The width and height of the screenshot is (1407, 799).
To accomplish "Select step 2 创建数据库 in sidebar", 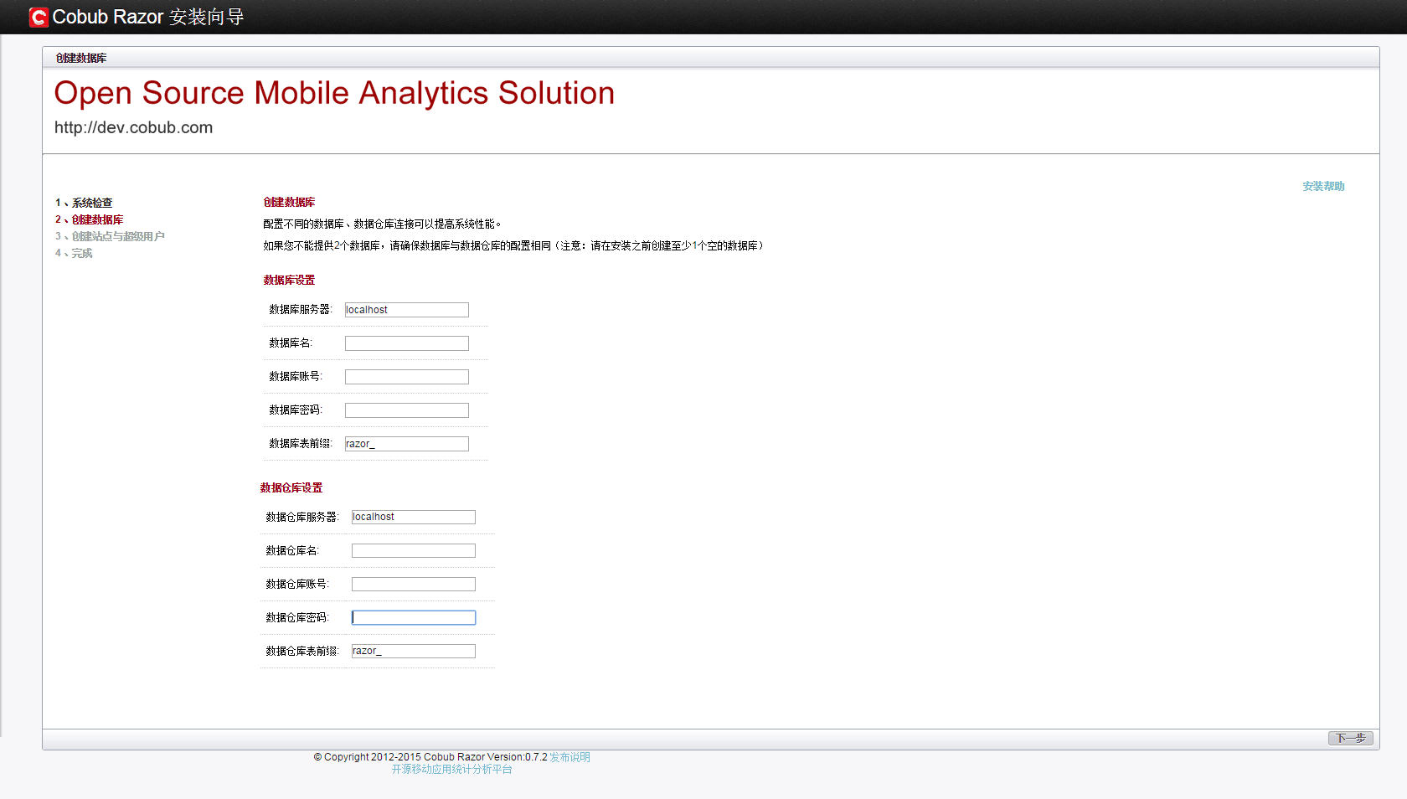I will (90, 219).
